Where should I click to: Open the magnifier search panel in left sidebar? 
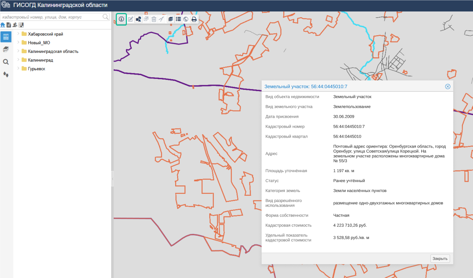[6, 62]
